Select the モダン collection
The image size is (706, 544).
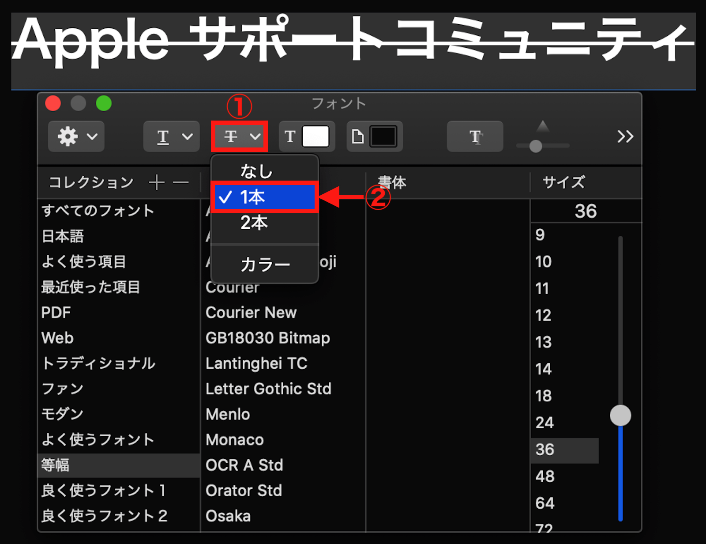(119, 414)
